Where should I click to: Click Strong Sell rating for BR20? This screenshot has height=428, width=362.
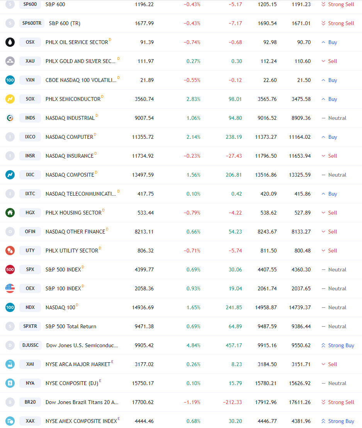click(x=338, y=402)
